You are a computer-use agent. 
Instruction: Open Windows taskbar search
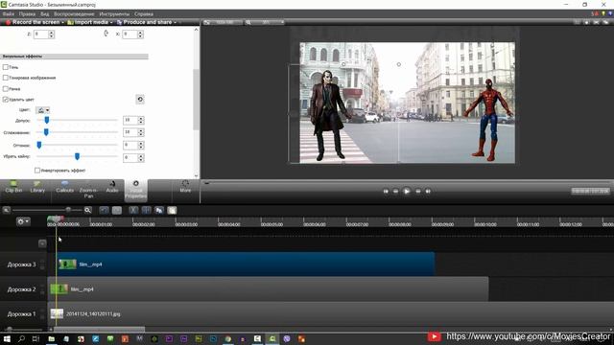pyautogui.click(x=21, y=338)
